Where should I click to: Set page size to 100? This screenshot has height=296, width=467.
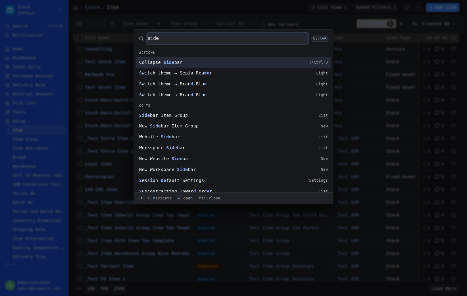click(x=91, y=289)
